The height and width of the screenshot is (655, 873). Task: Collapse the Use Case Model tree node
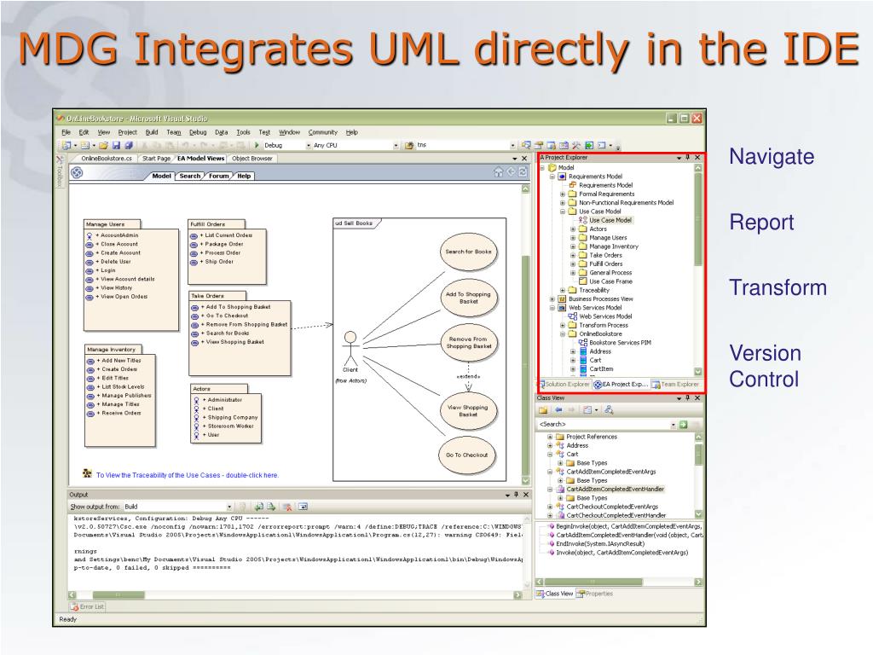coord(563,212)
